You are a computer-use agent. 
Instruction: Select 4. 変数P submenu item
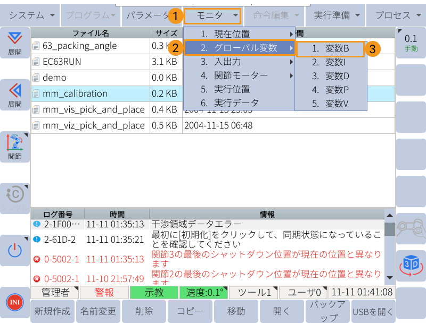(x=331, y=90)
